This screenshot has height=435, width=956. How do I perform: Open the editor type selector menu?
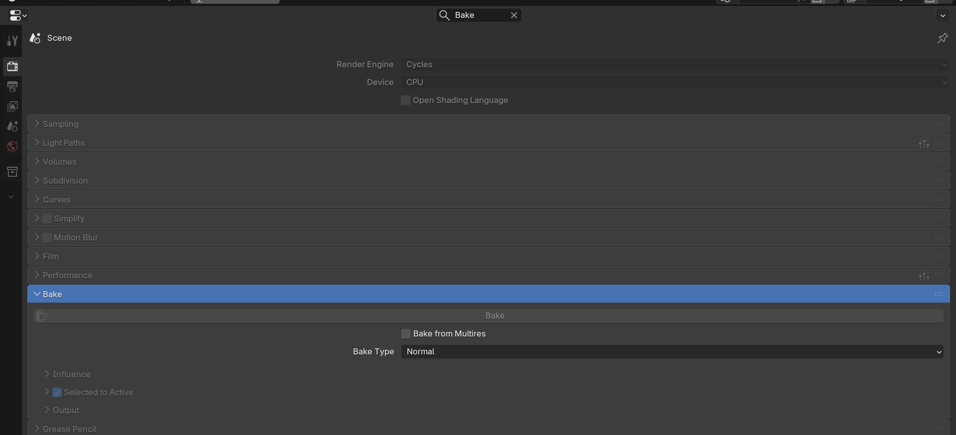[18, 15]
